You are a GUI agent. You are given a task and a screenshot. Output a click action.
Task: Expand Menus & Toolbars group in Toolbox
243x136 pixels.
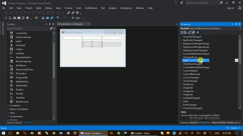pyautogui.click(x=8, y=109)
